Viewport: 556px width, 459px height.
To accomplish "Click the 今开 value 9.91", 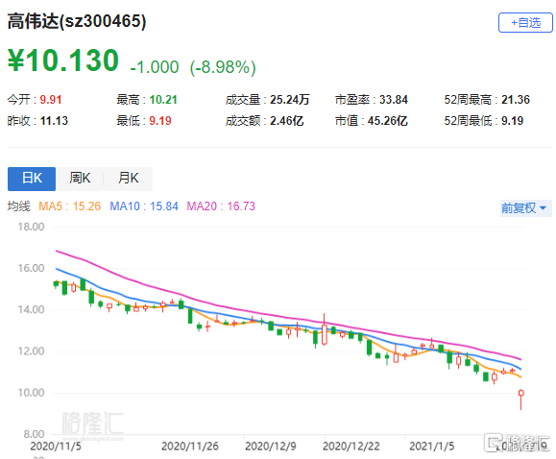I will coord(51,100).
